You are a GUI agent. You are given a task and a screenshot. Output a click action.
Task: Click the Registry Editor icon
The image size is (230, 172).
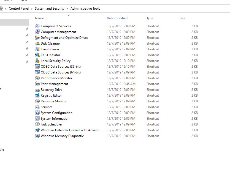coord(37,95)
